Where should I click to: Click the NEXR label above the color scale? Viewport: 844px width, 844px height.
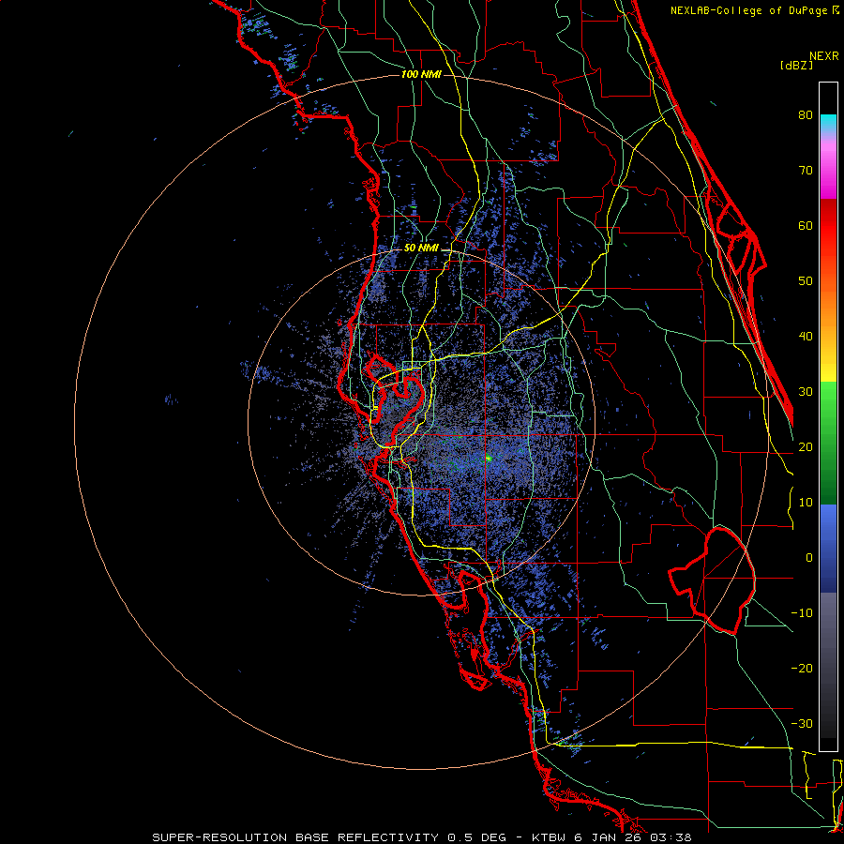(823, 56)
